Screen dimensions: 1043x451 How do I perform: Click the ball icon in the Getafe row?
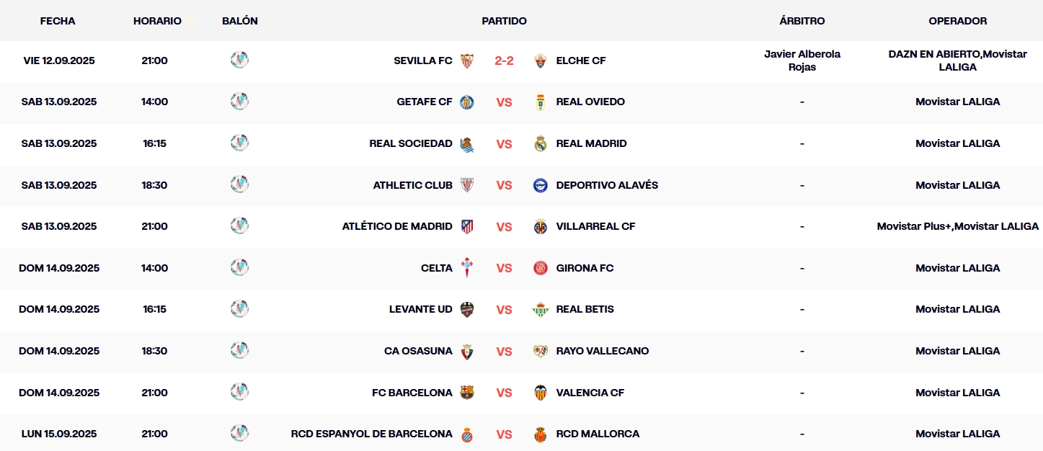coord(239,102)
